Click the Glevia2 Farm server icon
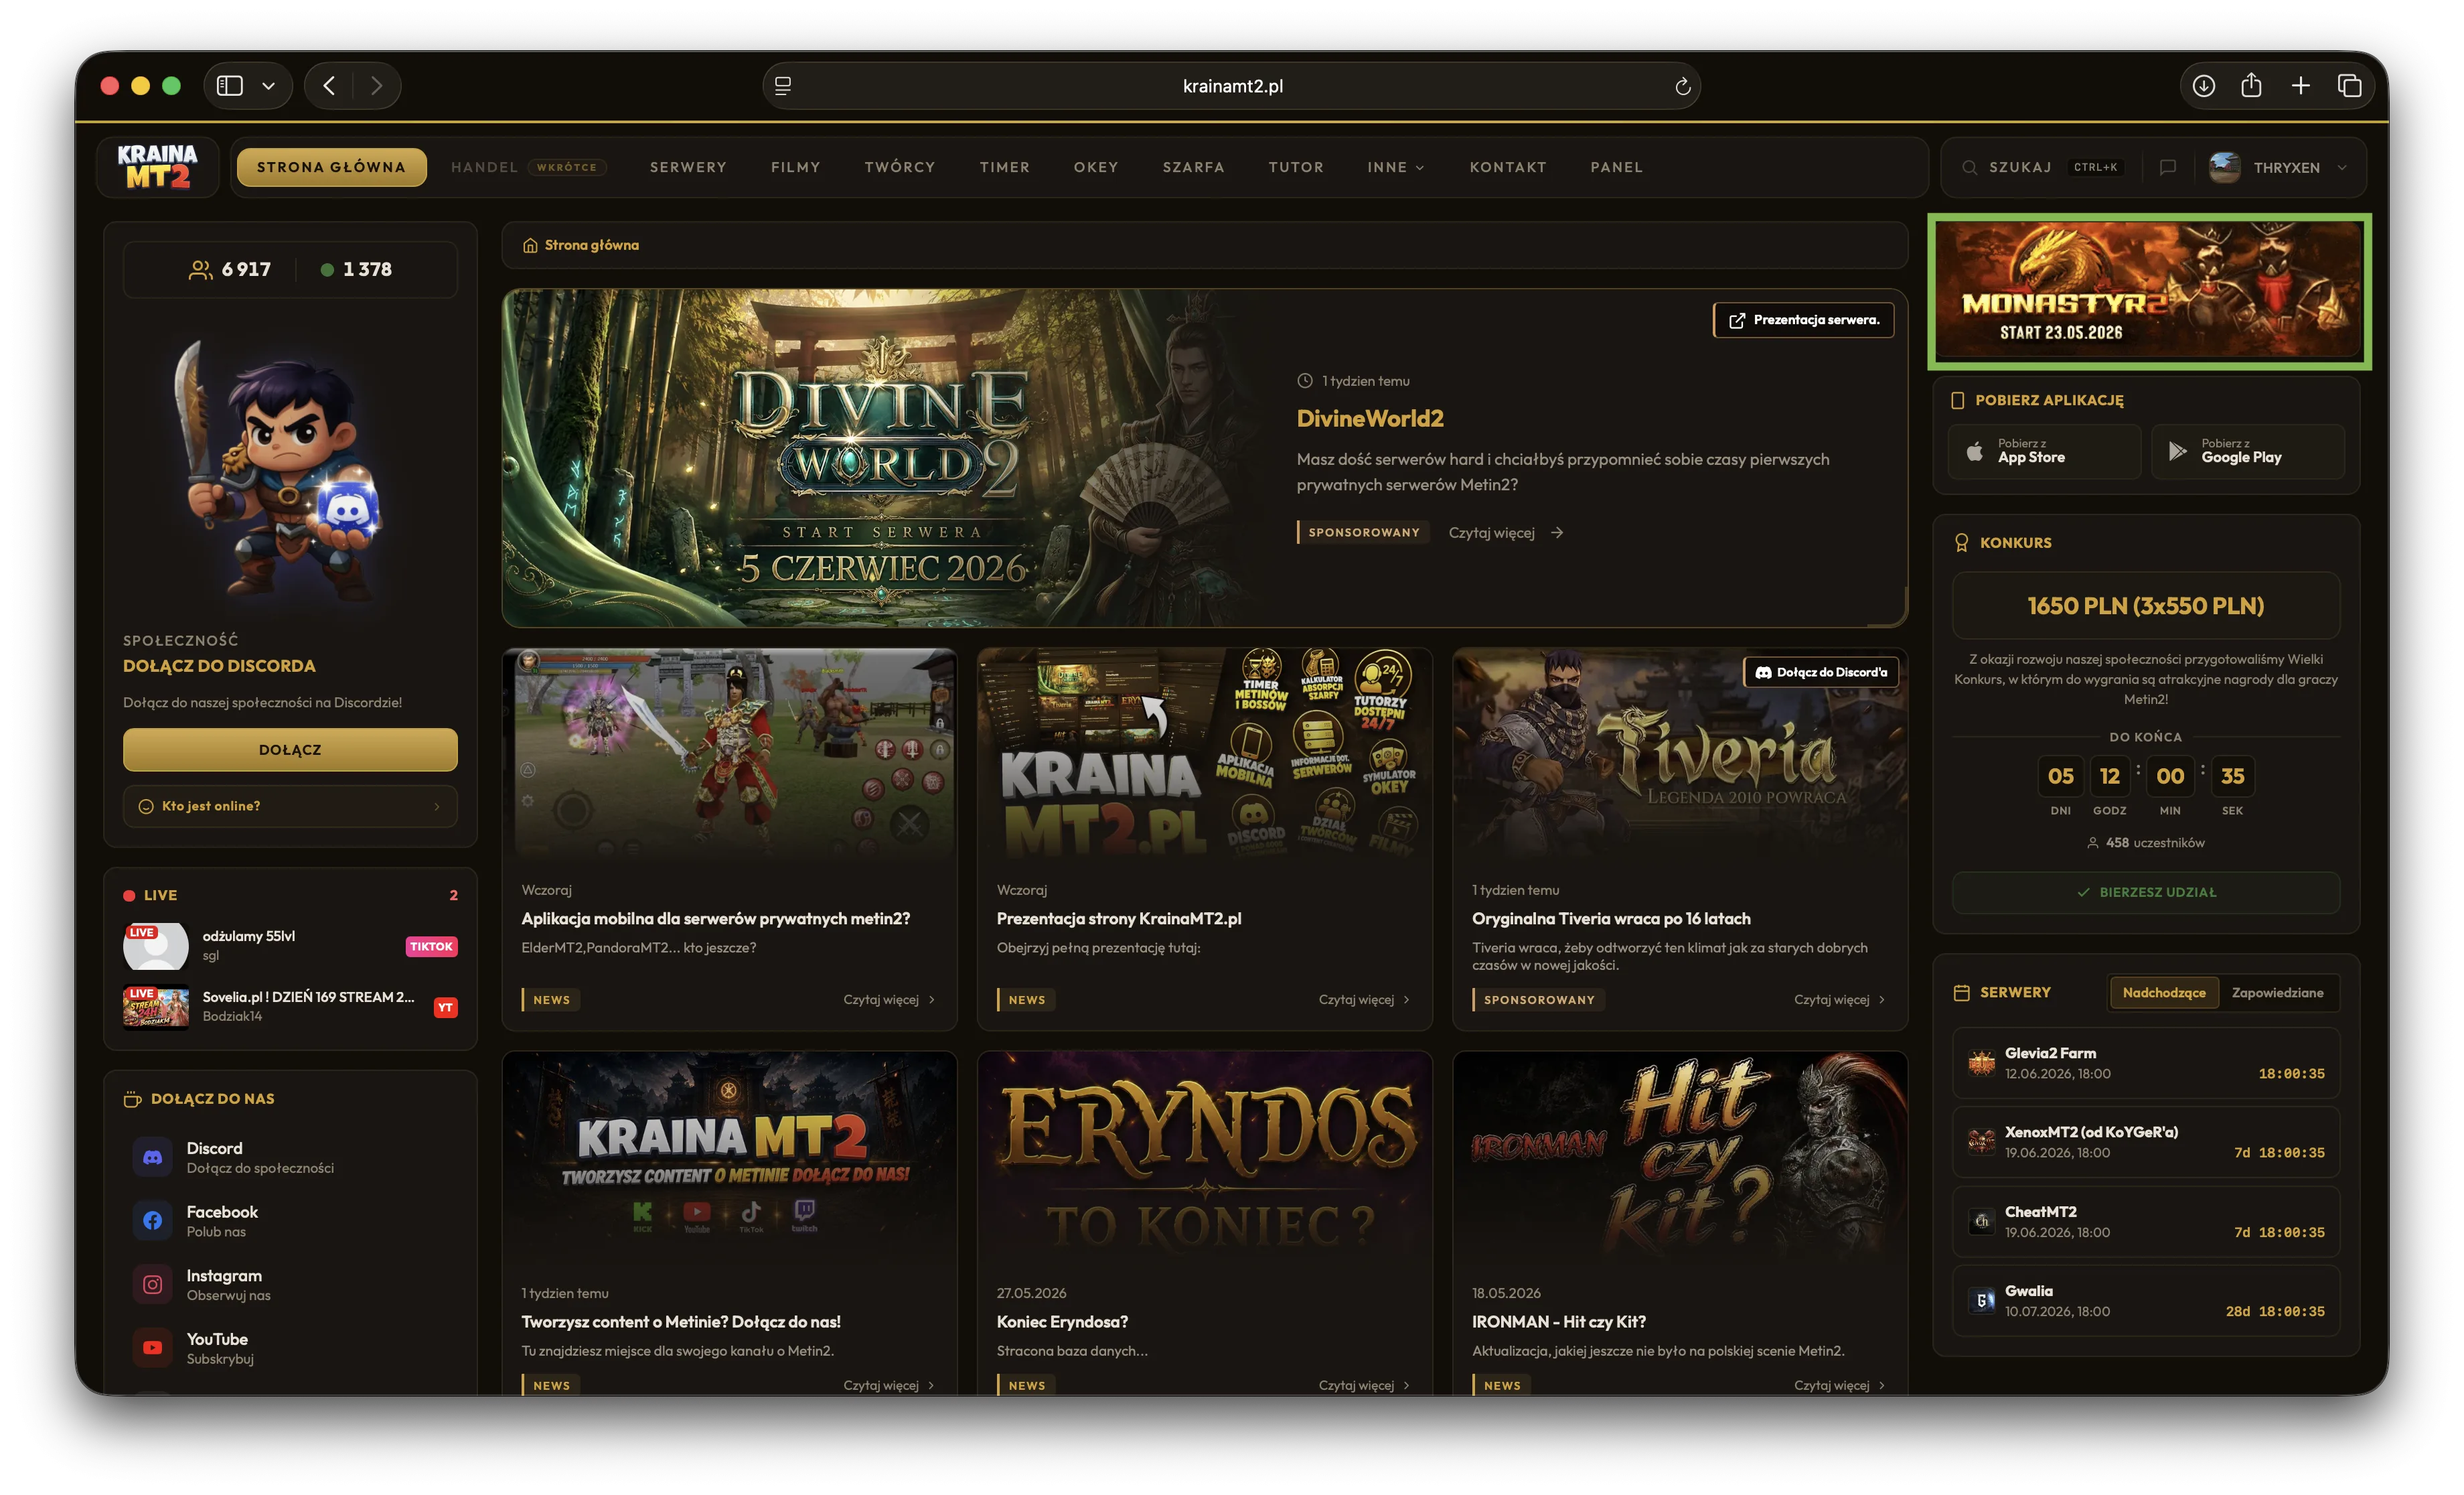The width and height of the screenshot is (2464, 1495). coord(1981,1062)
